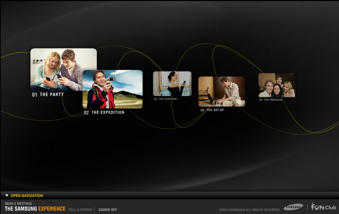Open the Fun Club logo link
This screenshot has height=214, width=339.
pos(323,206)
